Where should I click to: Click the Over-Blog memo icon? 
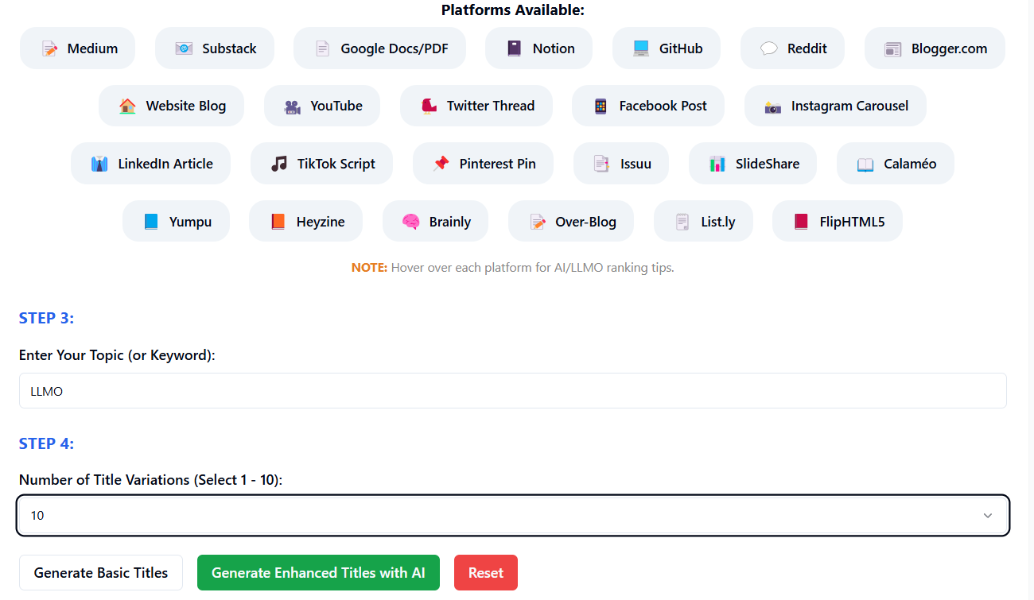(537, 222)
